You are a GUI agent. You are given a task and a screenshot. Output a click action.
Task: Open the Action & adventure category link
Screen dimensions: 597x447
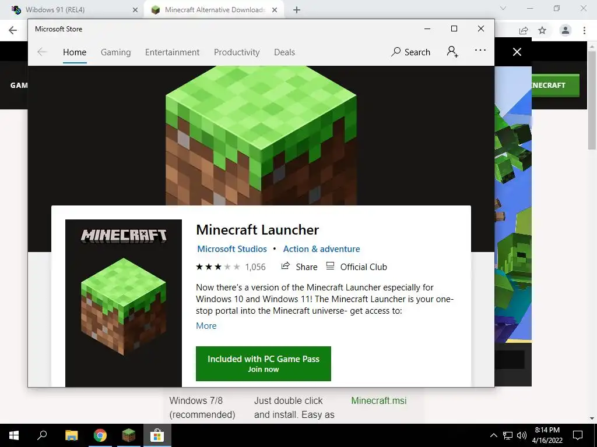[321, 249]
